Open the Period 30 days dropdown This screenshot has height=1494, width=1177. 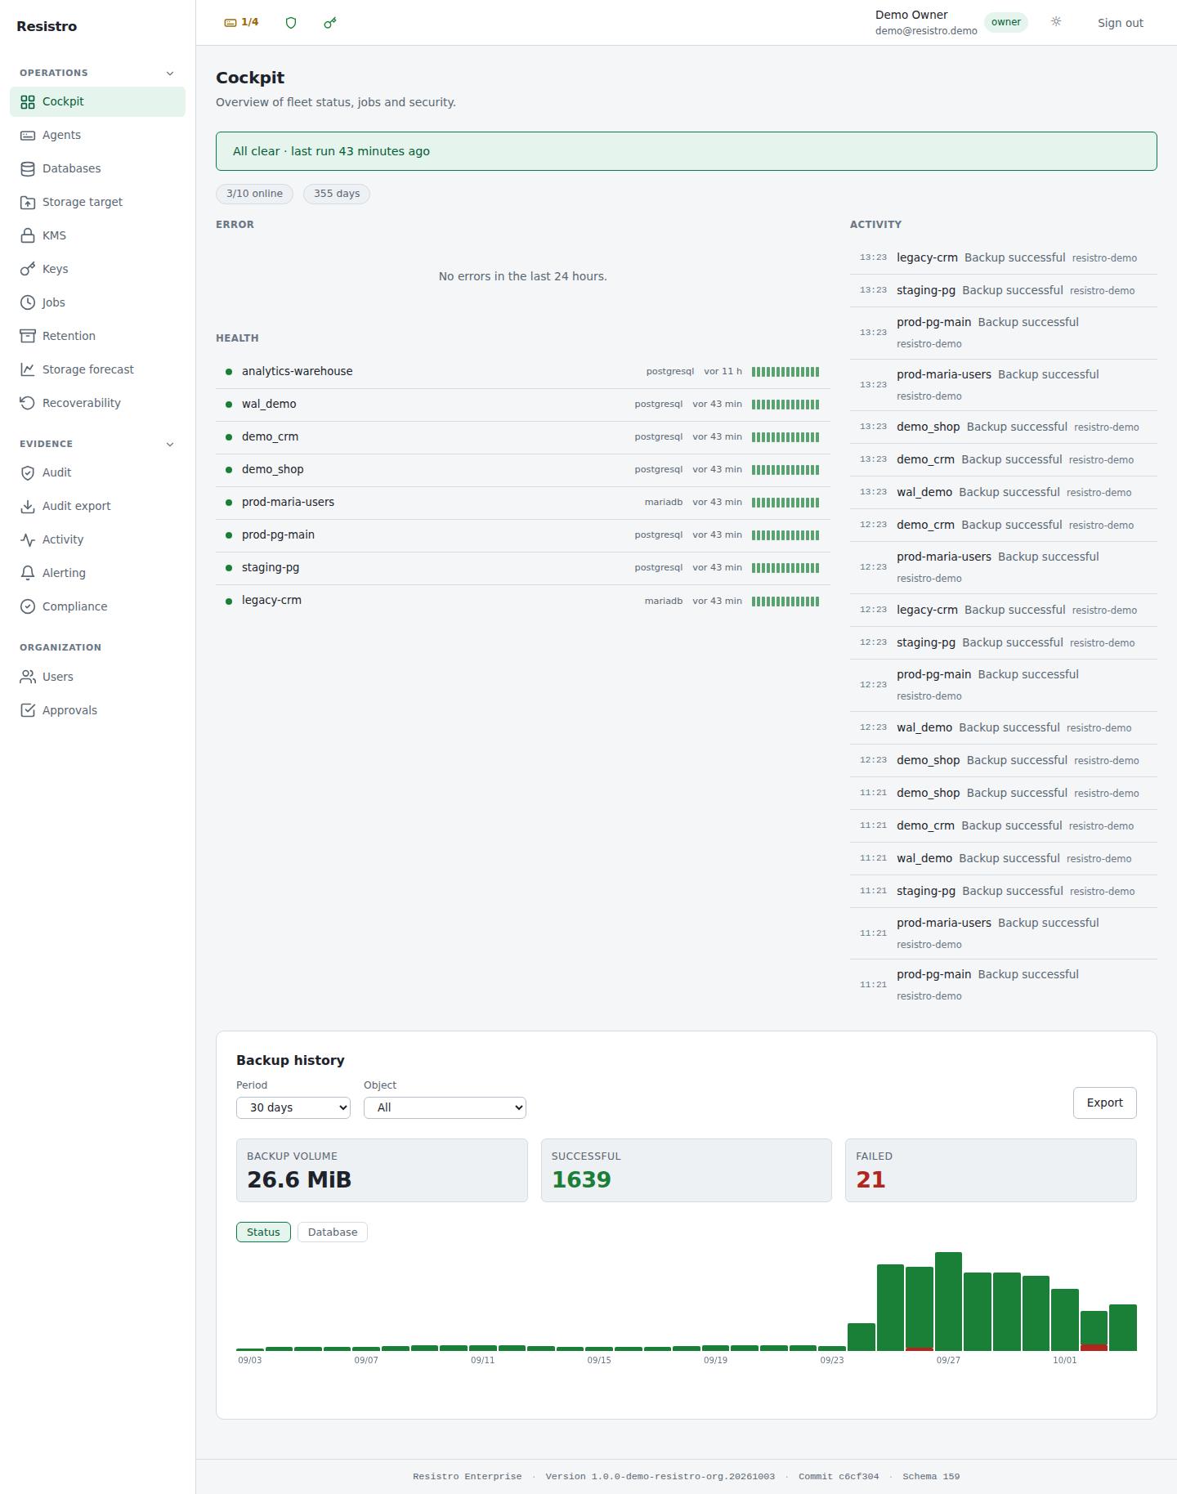293,1108
